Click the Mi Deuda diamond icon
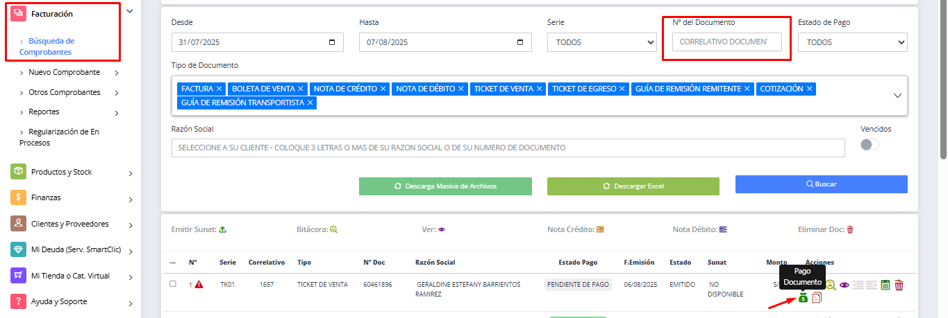The height and width of the screenshot is (318, 948). coord(18,249)
